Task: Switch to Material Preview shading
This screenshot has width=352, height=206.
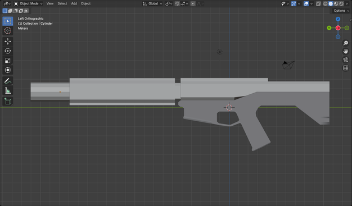Action: coord(336,3)
